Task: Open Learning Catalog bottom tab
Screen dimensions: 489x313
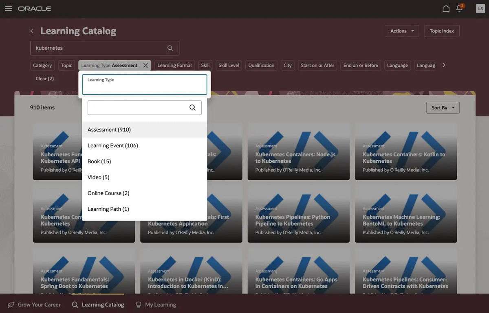Action: (98, 304)
